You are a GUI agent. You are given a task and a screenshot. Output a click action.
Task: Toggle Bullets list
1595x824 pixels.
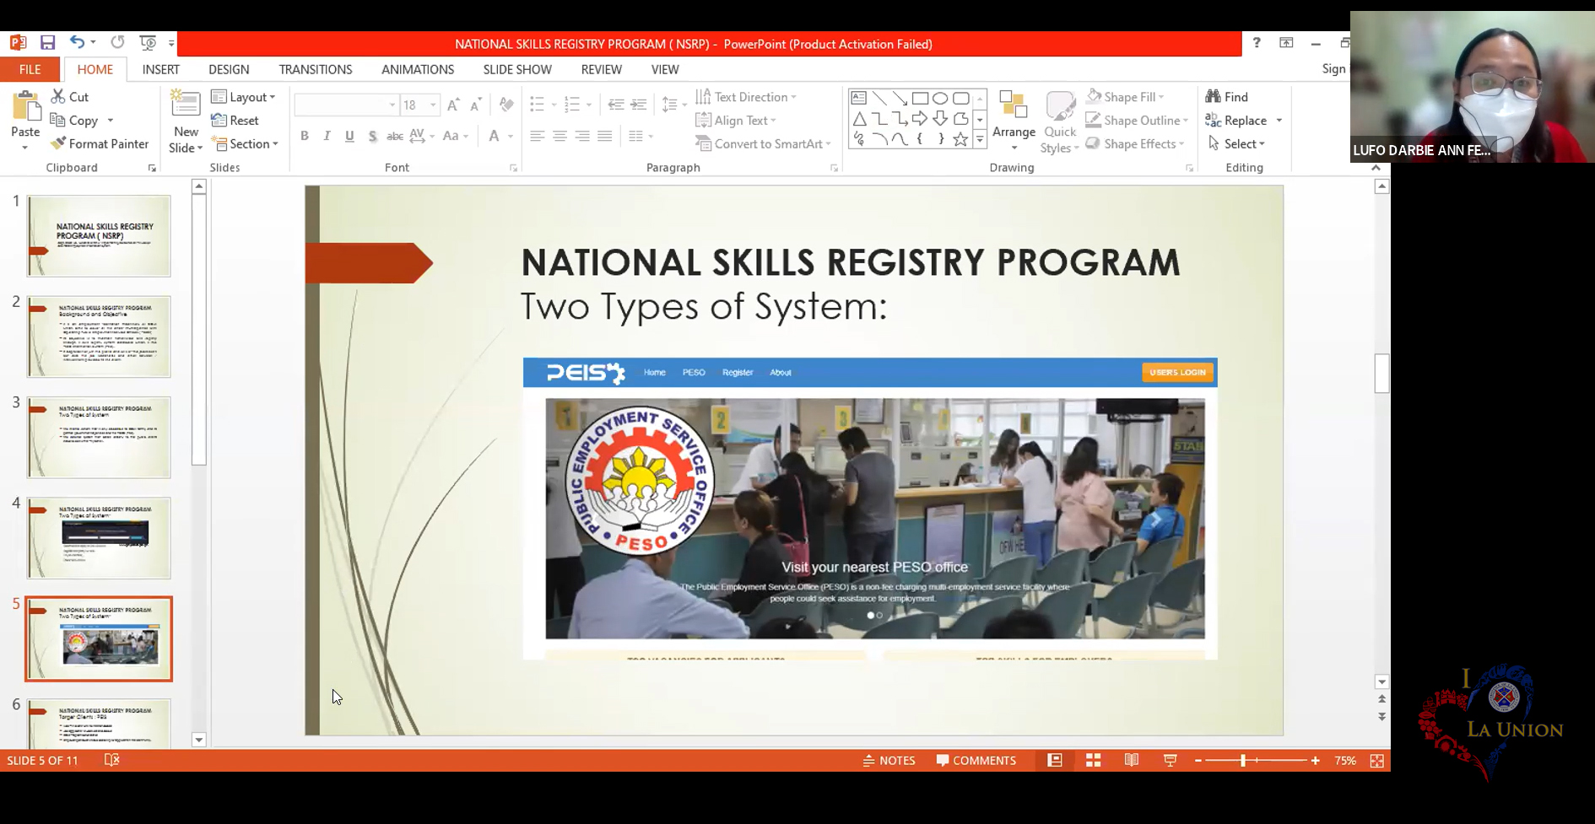tap(537, 105)
